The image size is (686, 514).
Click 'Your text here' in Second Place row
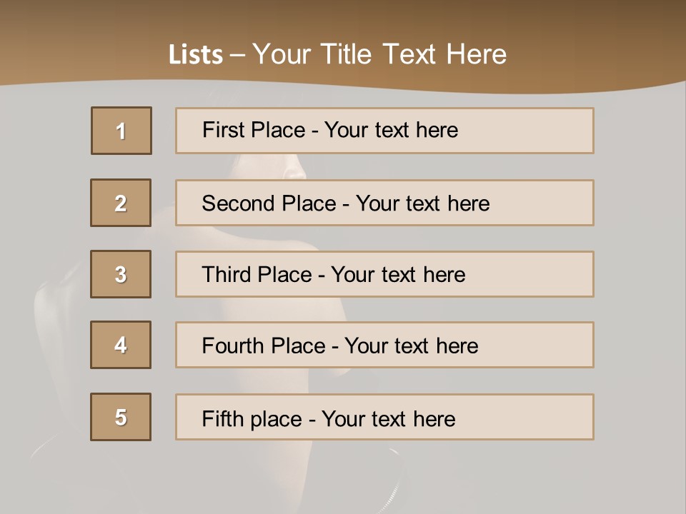click(x=422, y=203)
